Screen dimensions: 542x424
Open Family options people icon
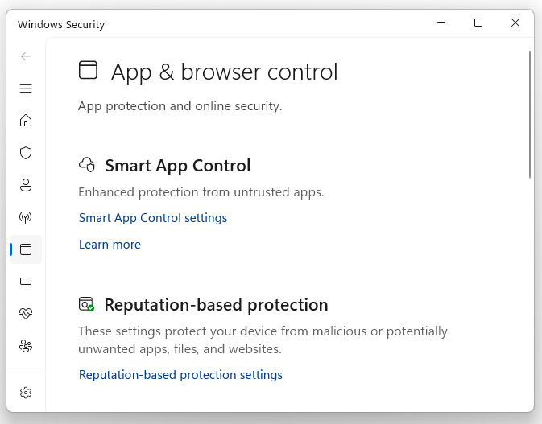point(26,346)
